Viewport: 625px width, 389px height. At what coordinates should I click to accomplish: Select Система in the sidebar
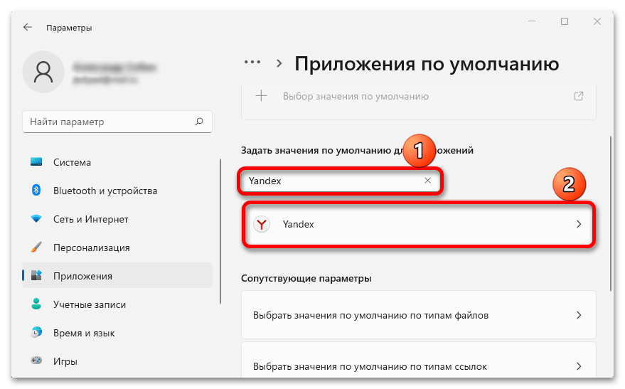[x=117, y=162]
